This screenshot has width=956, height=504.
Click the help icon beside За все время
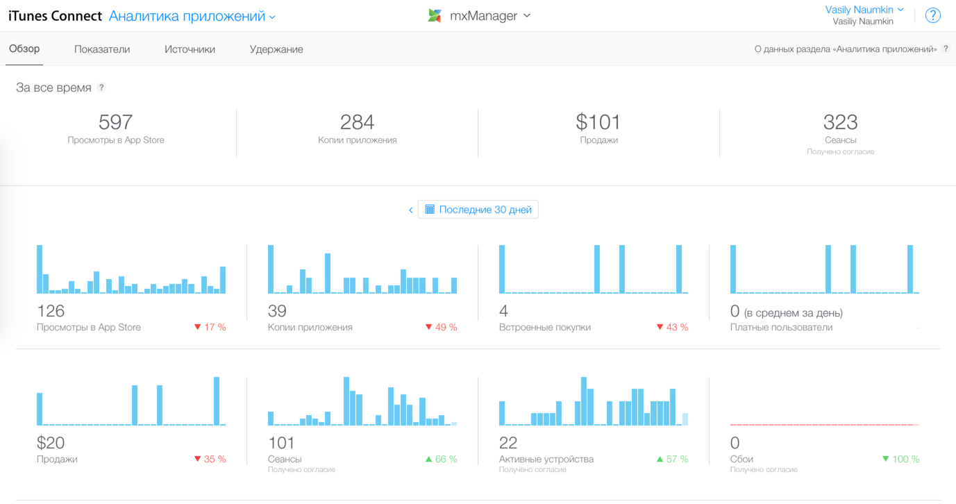point(102,87)
